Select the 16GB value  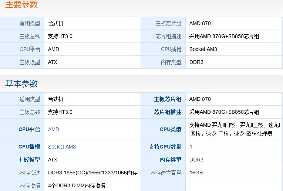[196, 173]
